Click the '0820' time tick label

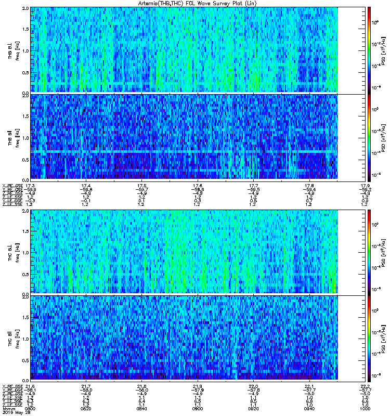click(x=86, y=409)
